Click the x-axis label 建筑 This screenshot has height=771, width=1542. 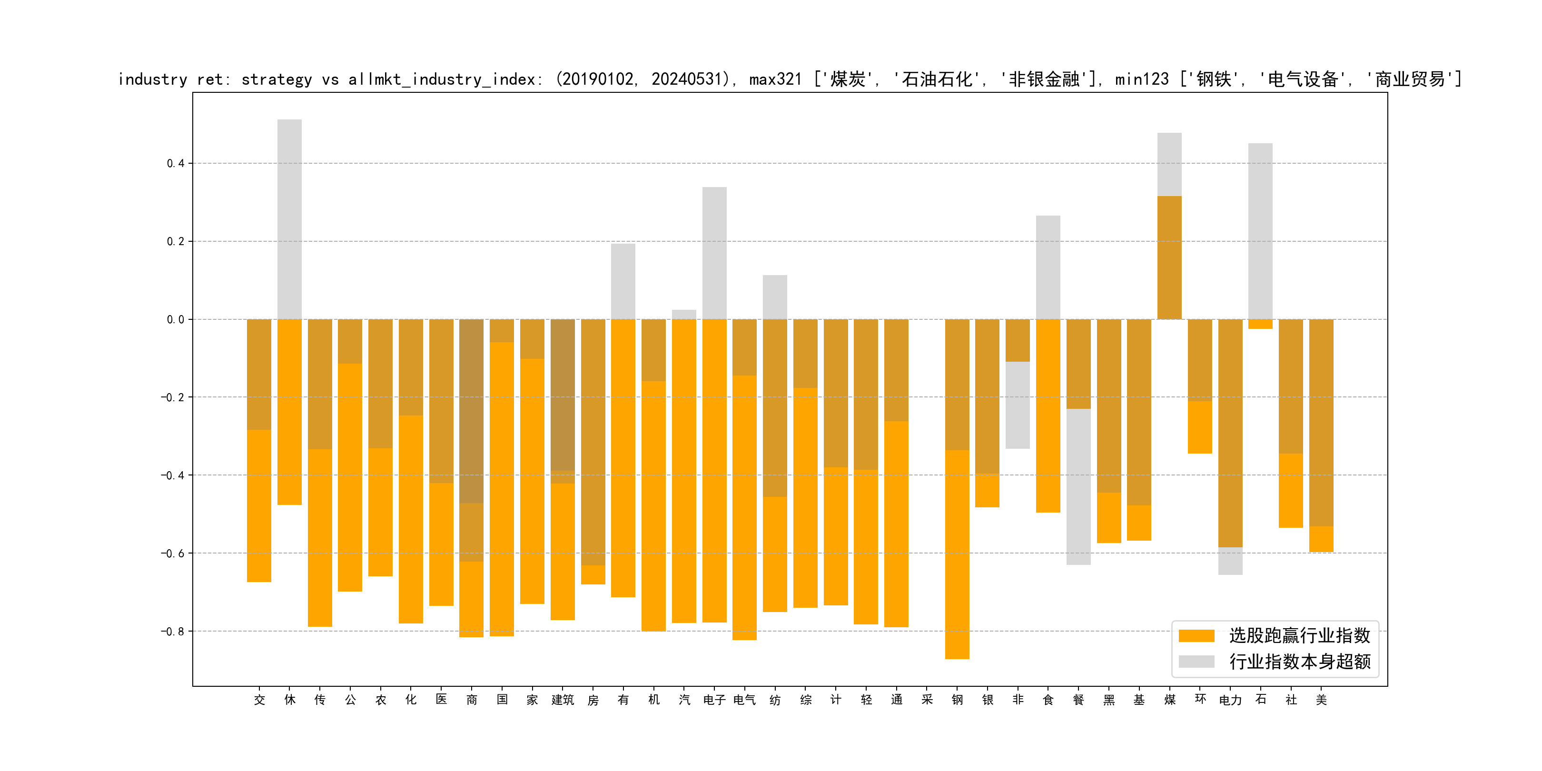(563, 700)
